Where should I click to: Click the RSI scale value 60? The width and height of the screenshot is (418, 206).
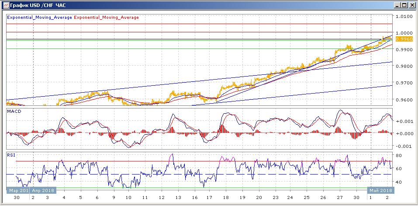pos(399,169)
